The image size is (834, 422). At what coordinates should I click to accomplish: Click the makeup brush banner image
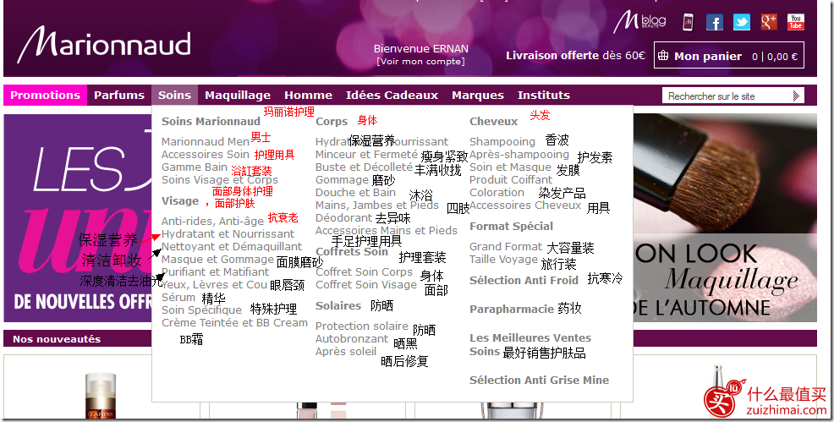coord(725,217)
